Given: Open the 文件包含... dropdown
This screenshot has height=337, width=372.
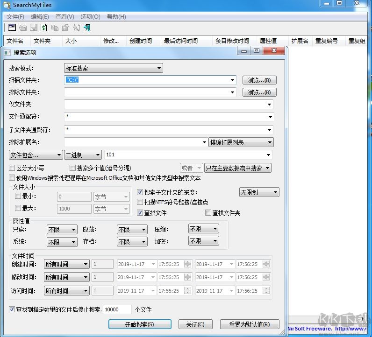Looking at the screenshot, I should (36, 155).
